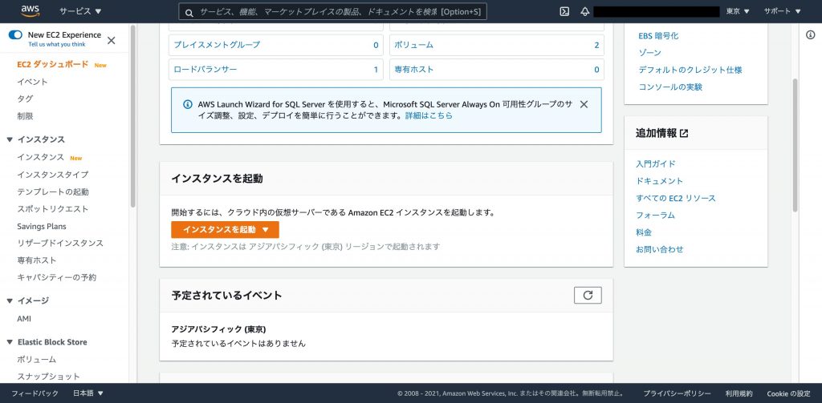Open キャパシティーの予約 in sidebar
The image size is (822, 403).
point(56,278)
